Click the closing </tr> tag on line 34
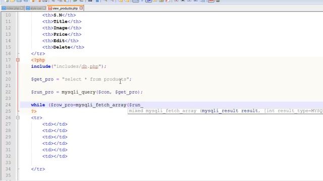 [38, 169]
